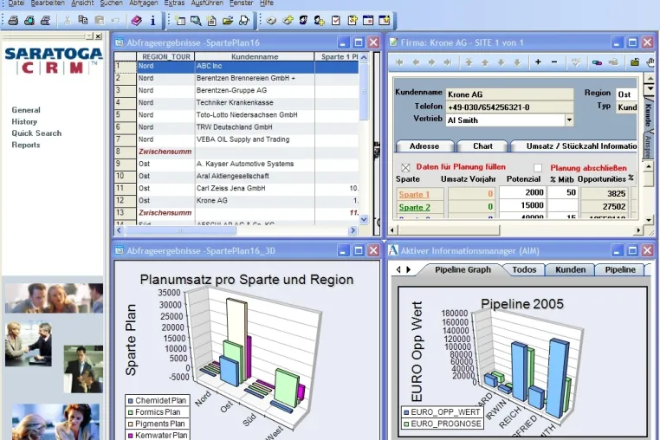
Task: Uncheck 'Daten für Planung füllen' checkbox
Action: pos(405,167)
